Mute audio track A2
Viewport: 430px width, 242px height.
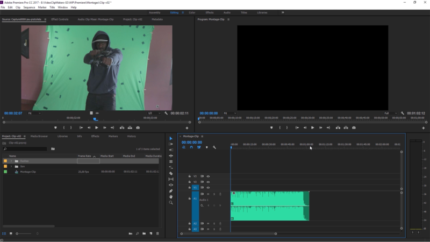coord(208,223)
